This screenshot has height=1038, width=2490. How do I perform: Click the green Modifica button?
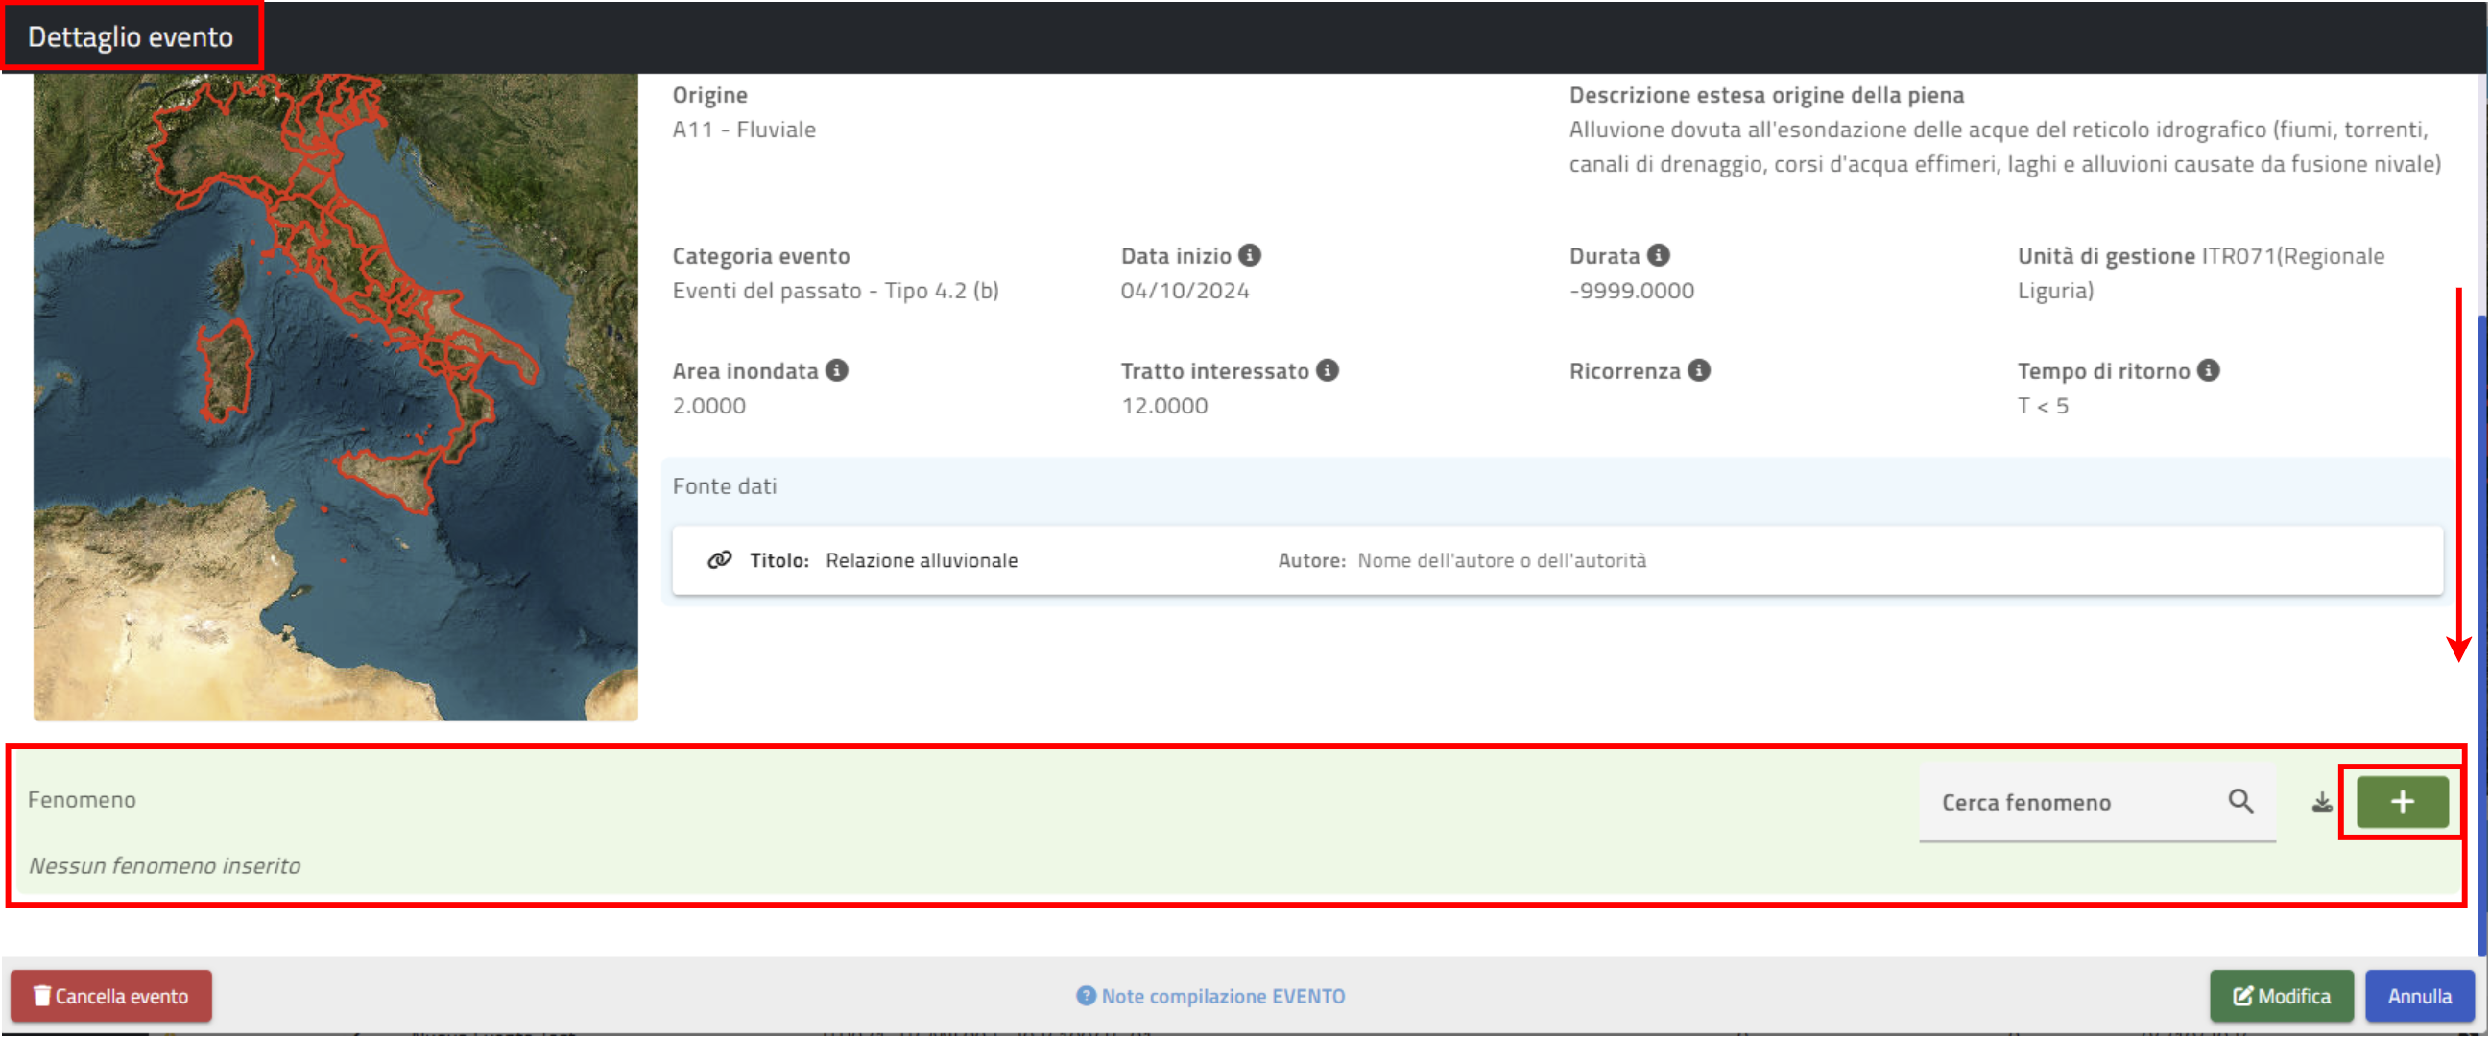click(x=2280, y=996)
